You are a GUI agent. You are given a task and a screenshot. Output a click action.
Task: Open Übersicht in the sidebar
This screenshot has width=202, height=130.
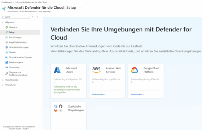[13, 27]
